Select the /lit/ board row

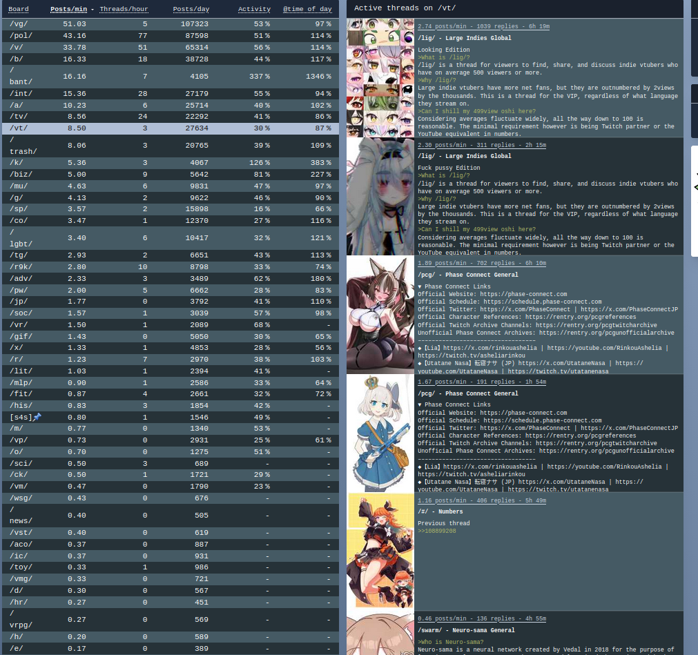[x=171, y=371]
